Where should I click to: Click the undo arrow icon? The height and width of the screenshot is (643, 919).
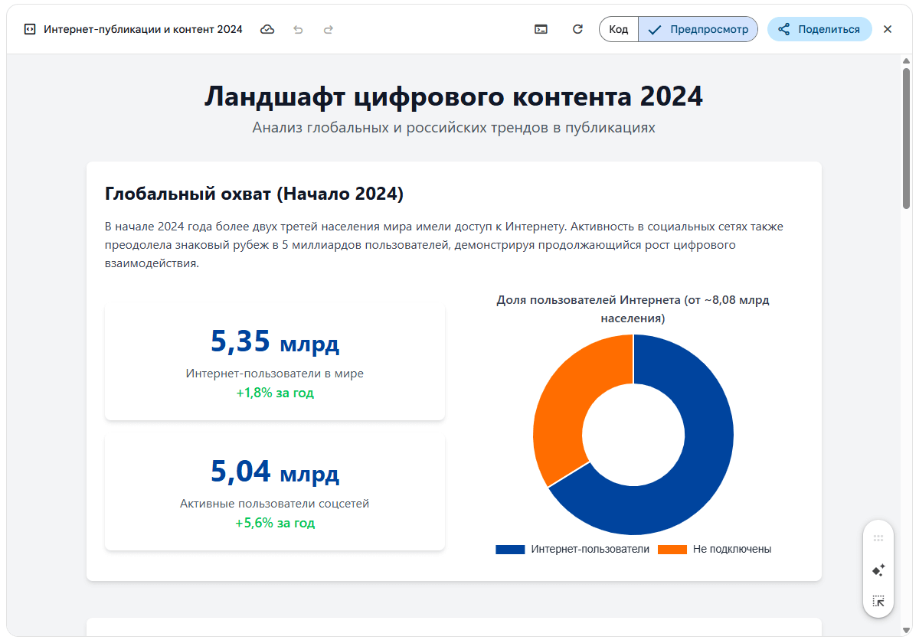298,30
